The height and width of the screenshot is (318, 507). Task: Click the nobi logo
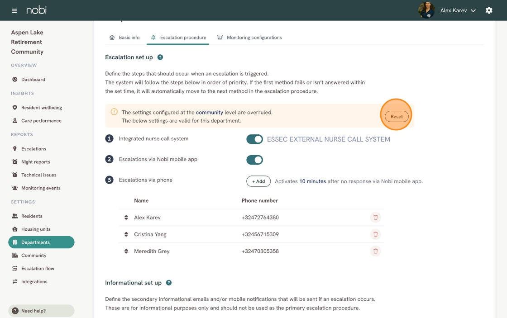tap(37, 10)
